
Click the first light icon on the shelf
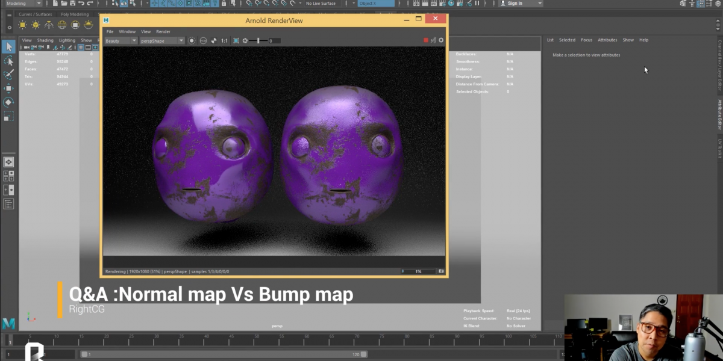click(23, 25)
